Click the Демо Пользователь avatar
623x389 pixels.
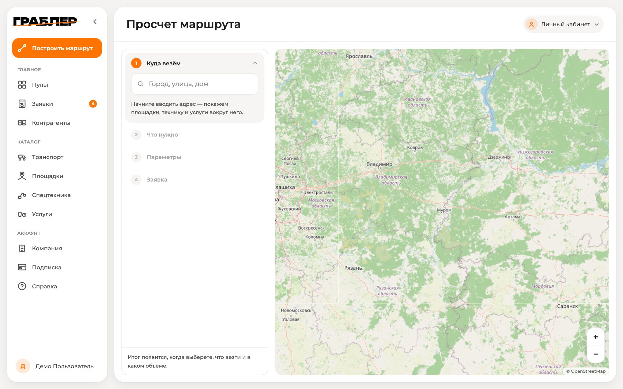pyautogui.click(x=23, y=366)
